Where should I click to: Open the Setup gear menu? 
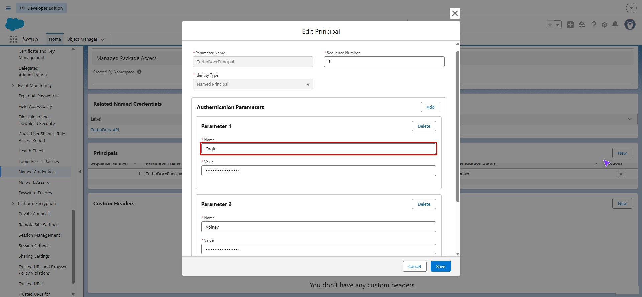605,25
